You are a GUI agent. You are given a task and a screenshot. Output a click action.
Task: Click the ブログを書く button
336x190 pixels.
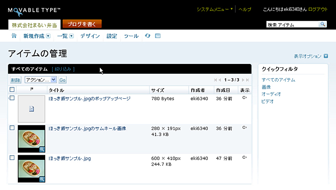click(x=82, y=24)
